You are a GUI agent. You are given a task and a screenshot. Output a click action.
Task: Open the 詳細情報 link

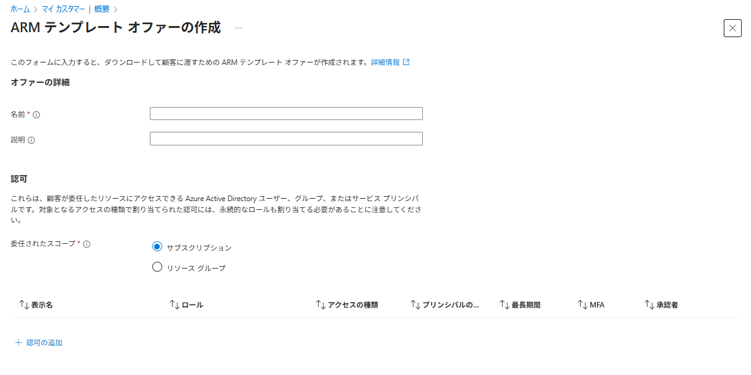pos(390,62)
